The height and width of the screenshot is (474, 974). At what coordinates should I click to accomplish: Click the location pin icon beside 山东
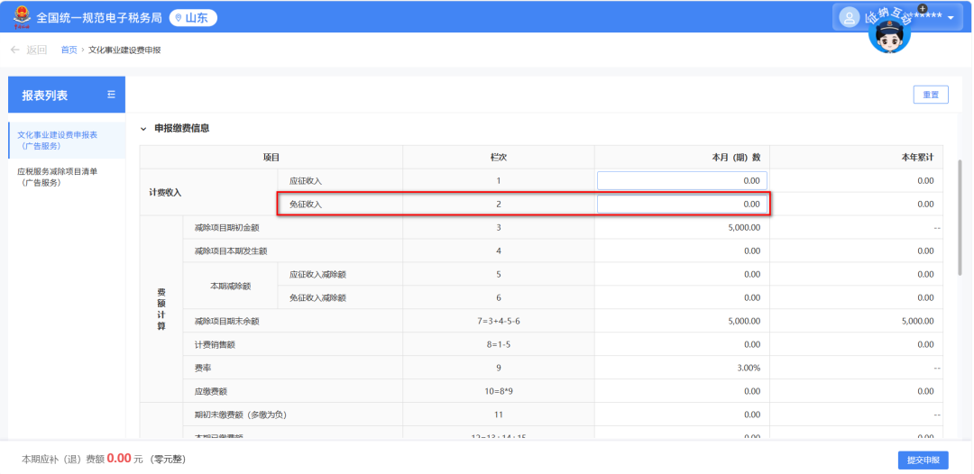click(x=179, y=18)
